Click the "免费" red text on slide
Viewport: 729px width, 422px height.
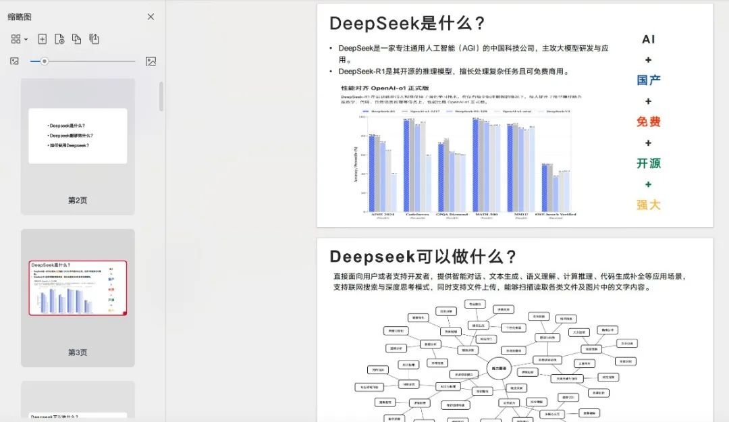[649, 122]
